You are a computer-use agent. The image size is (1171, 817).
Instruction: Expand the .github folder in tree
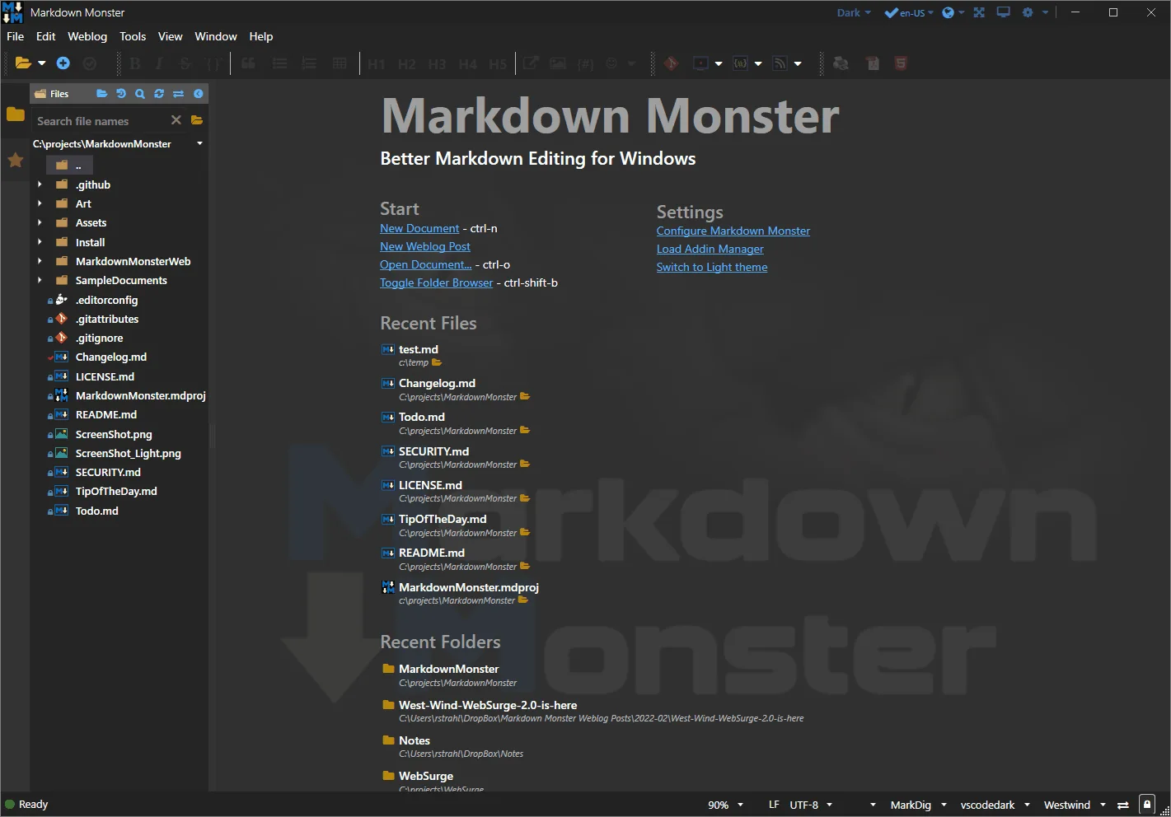40,184
